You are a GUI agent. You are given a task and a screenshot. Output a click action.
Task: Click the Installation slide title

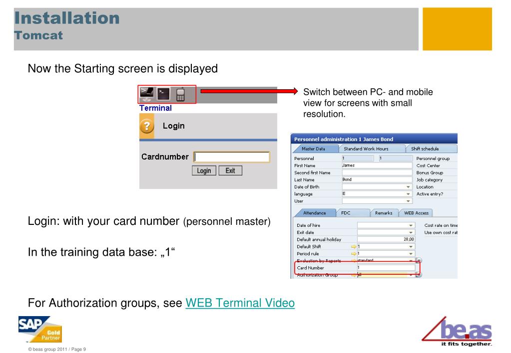click(67, 18)
